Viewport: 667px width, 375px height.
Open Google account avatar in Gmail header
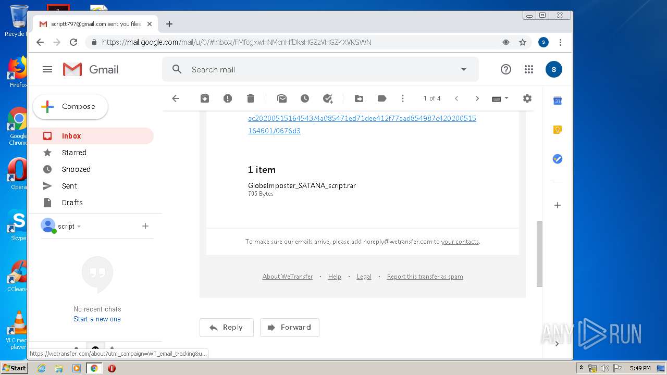(554, 69)
